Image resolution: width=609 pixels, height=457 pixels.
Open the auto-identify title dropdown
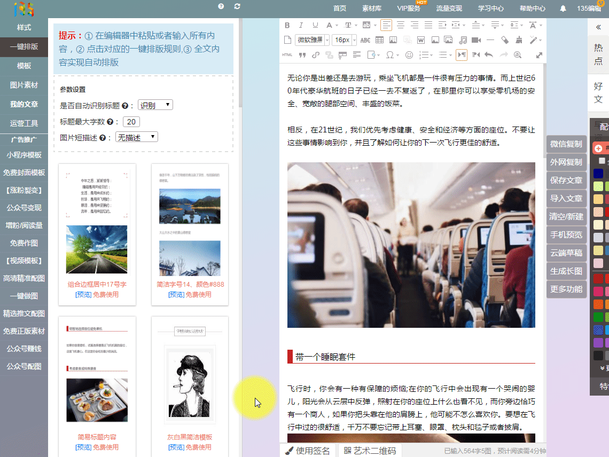(155, 105)
